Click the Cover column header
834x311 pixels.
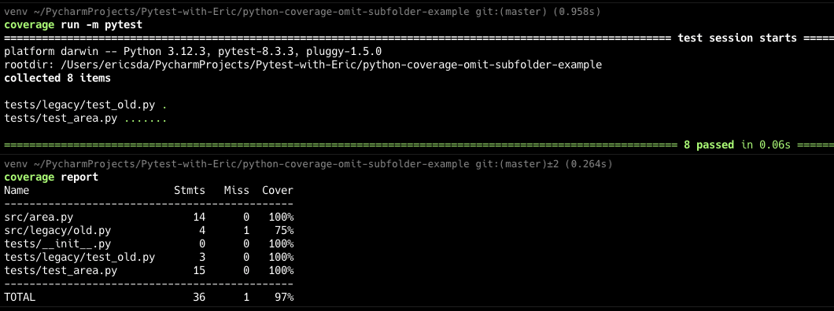click(278, 191)
